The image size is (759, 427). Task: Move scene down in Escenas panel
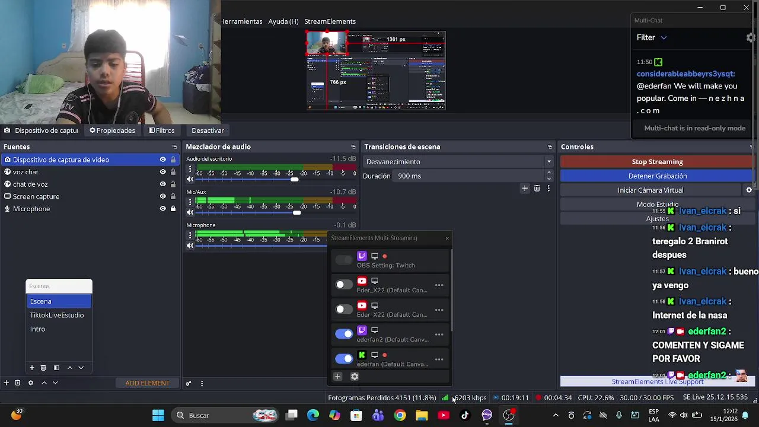coord(81,368)
